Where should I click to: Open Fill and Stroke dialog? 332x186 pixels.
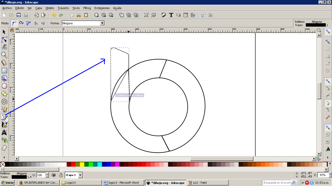(164, 15)
